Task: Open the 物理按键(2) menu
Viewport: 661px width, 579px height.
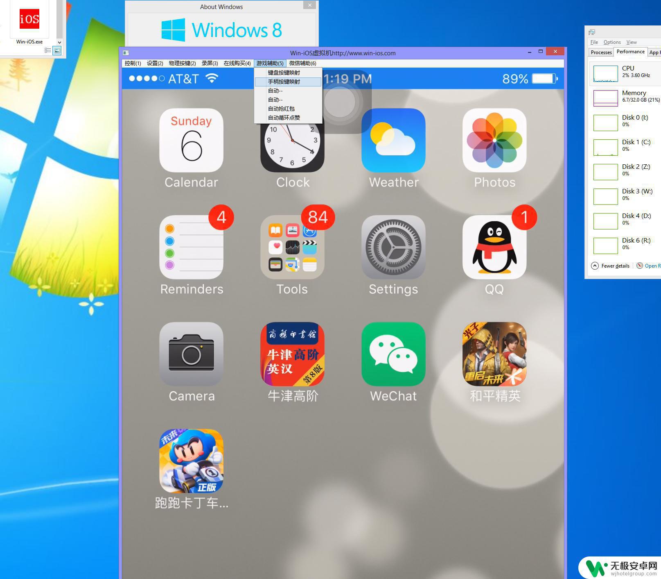Action: pos(182,63)
